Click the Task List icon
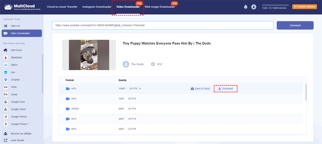This screenshot has width=322, height=144. (6, 26)
